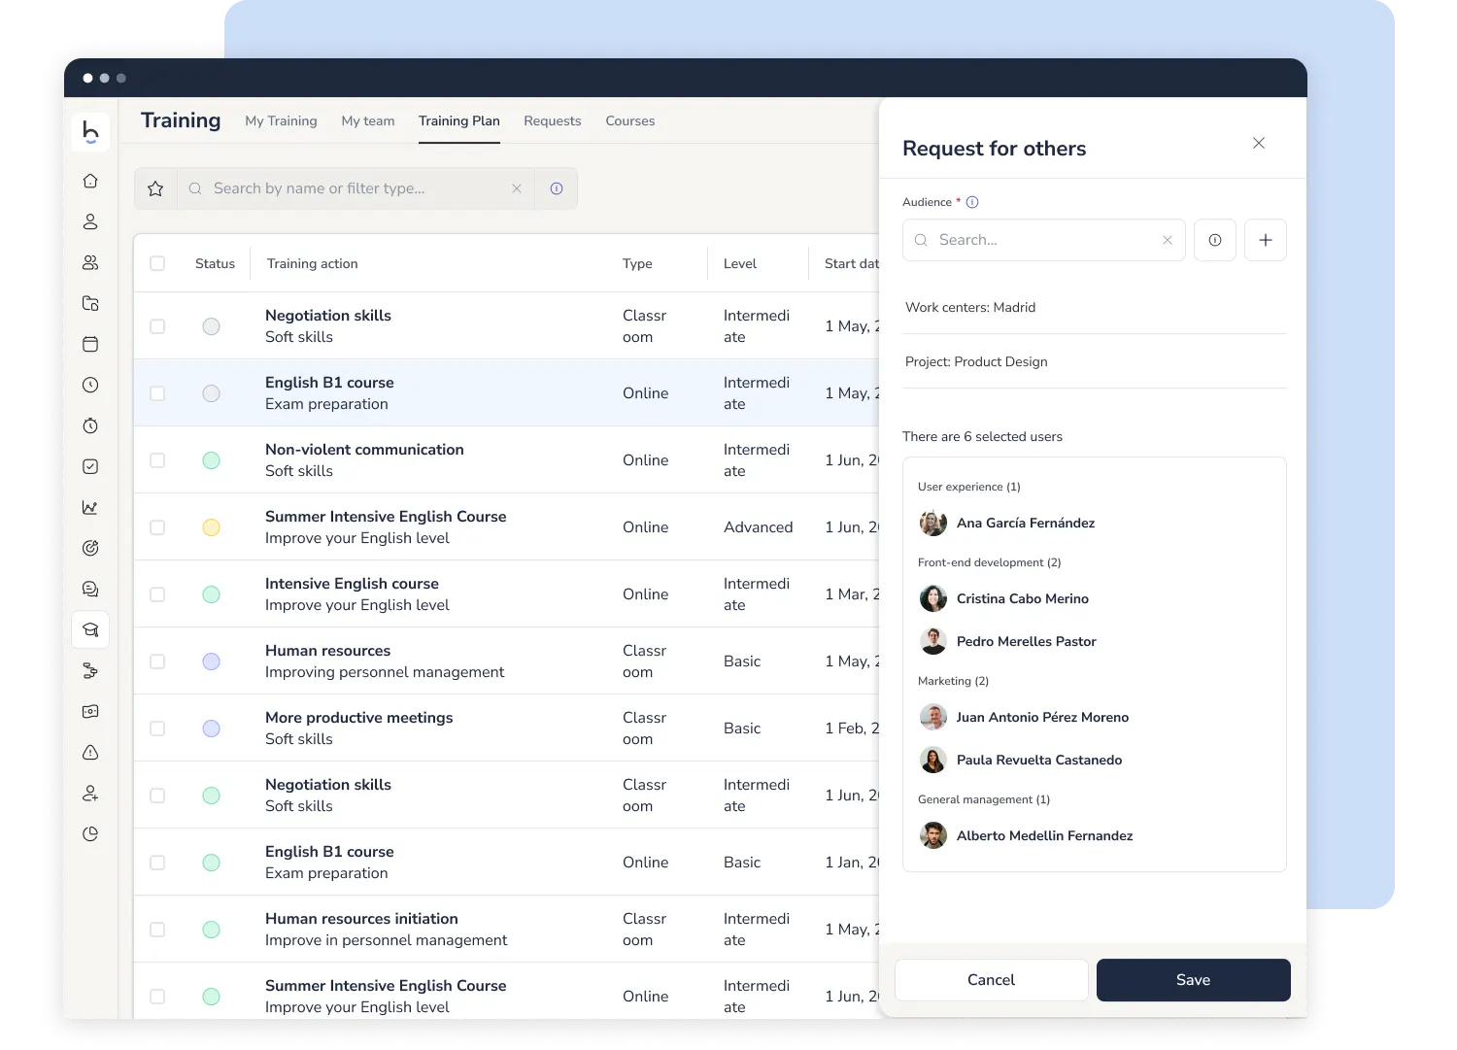Open the More productive meetings training title
The image size is (1457, 1050).
click(359, 718)
